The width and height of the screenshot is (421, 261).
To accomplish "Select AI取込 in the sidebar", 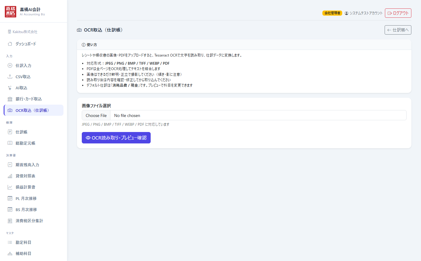I will click(x=34, y=88).
